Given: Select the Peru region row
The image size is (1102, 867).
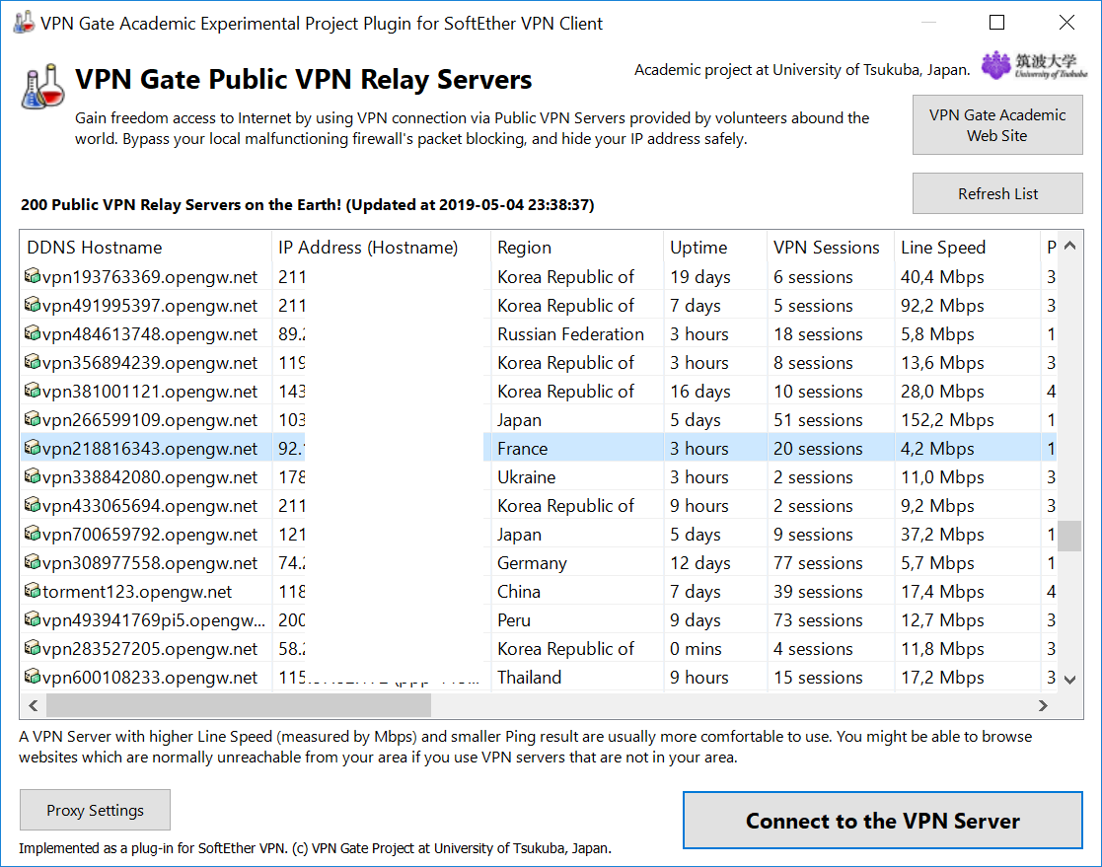Looking at the screenshot, I should point(538,620).
